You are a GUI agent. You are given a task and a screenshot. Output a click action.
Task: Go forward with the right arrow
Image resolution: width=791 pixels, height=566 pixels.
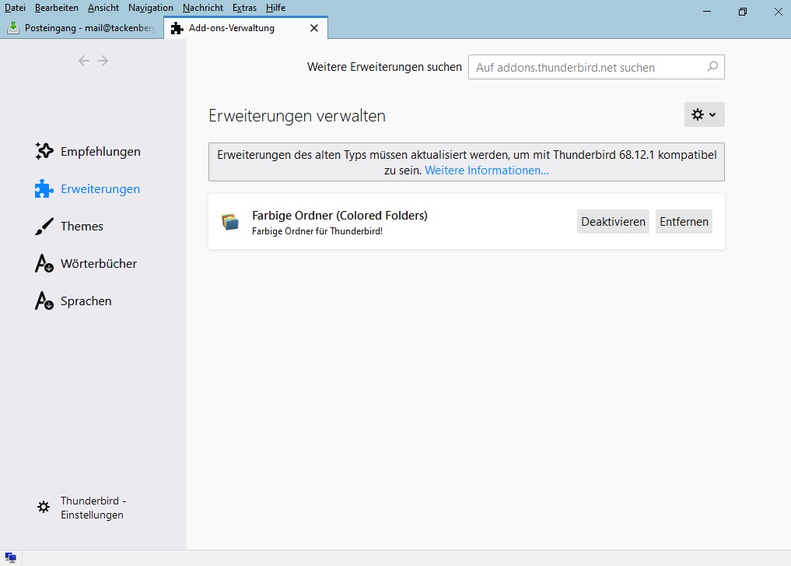point(103,61)
